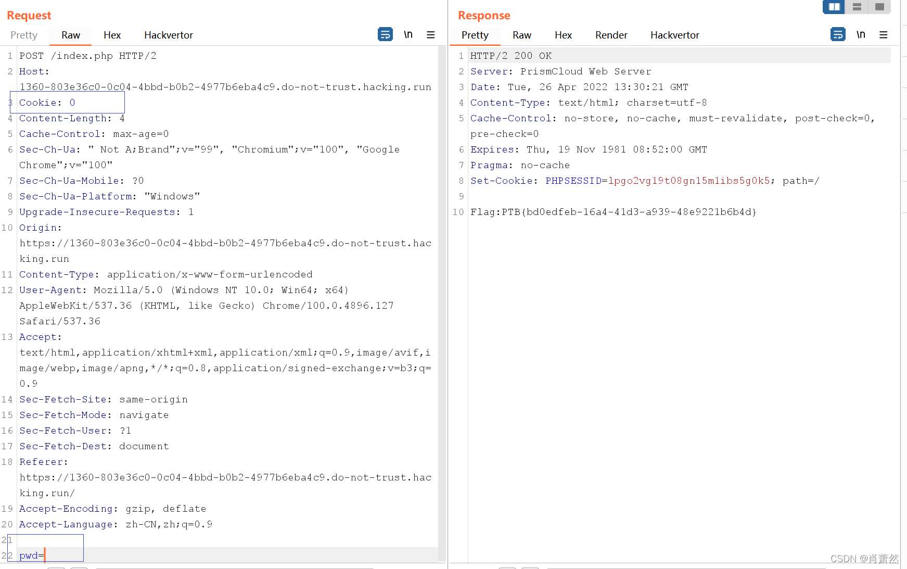
Task: Open the Response Hackvertor tab
Action: click(x=675, y=35)
